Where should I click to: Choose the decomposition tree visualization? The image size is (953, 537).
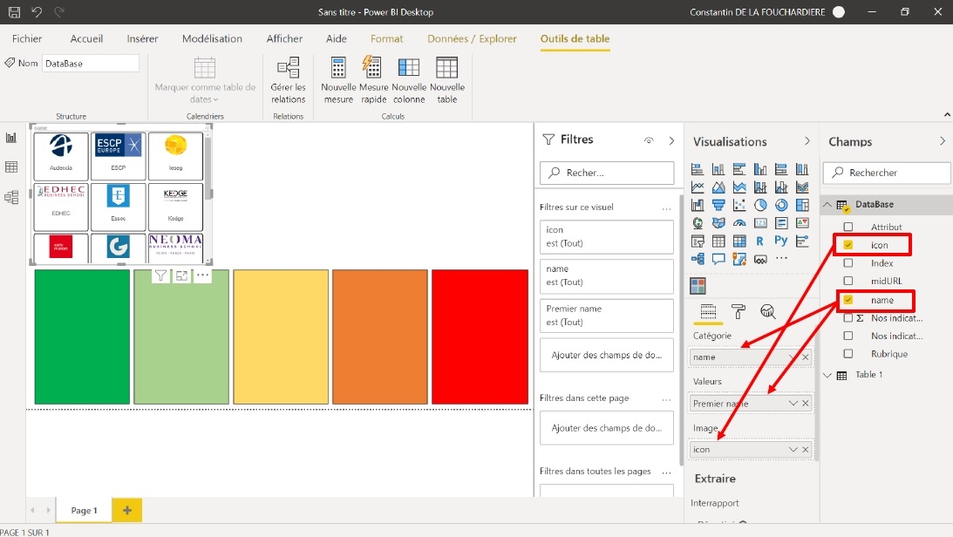coord(698,260)
